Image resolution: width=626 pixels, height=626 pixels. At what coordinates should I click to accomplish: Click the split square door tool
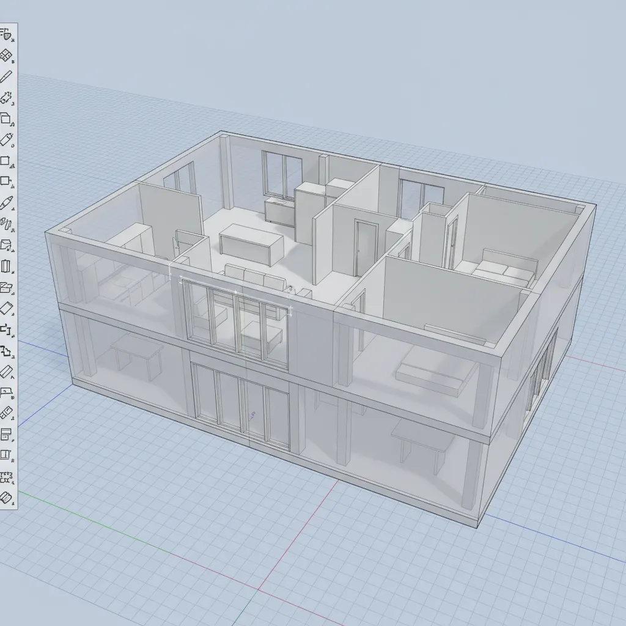coord(6,455)
